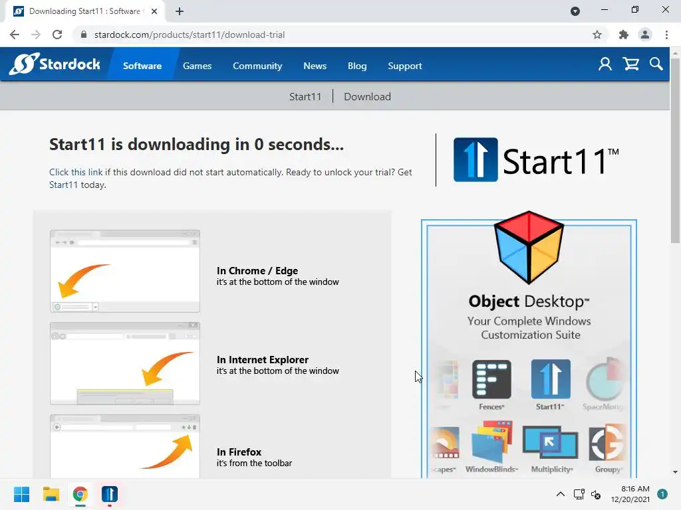
Task: Click 'Your Complete Windows Customization Suite' text
Action: click(x=529, y=328)
